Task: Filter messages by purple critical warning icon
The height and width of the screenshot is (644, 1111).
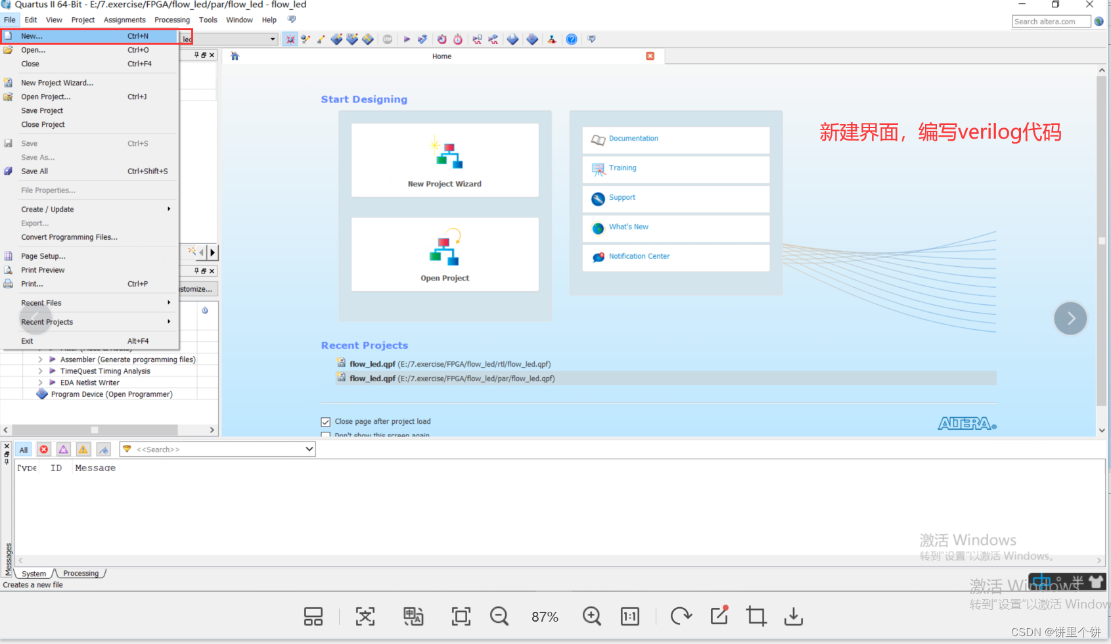Action: pos(64,449)
